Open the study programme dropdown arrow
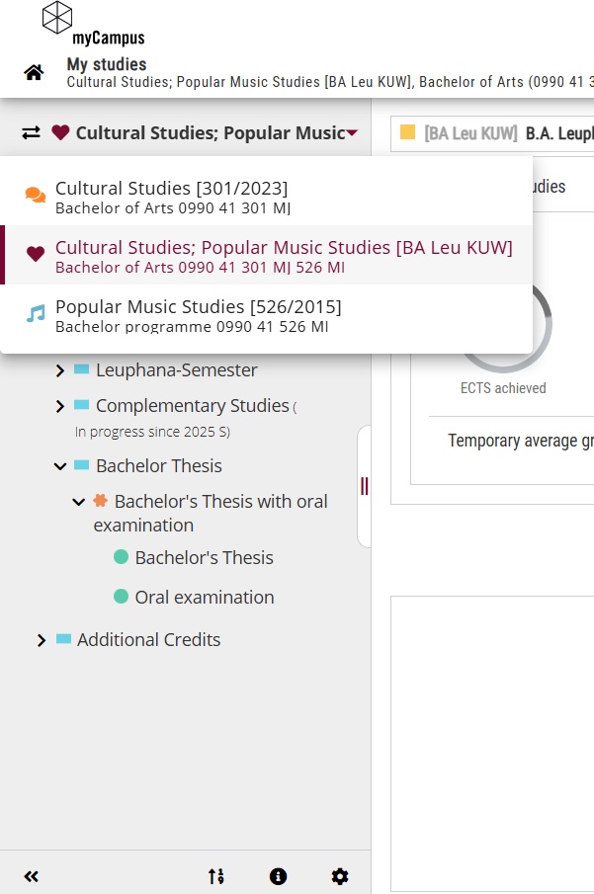 tap(352, 133)
